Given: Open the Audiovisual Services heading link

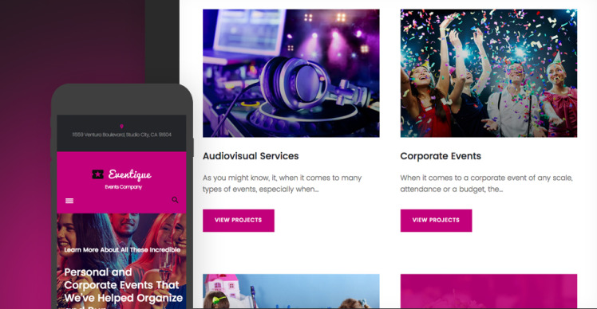Looking at the screenshot, I should coord(251,156).
